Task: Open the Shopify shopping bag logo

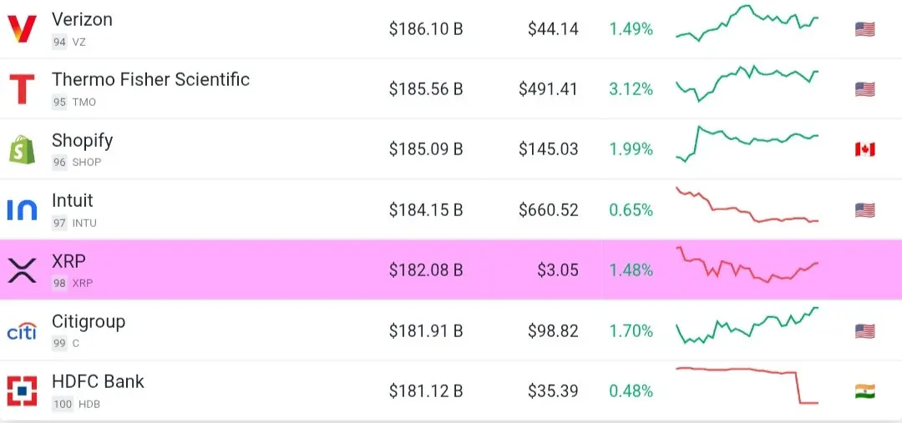Action: tap(22, 149)
